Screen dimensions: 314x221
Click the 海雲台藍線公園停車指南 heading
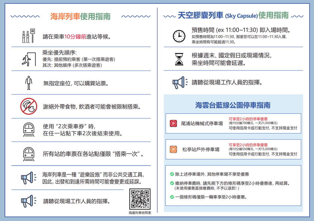[233, 105]
